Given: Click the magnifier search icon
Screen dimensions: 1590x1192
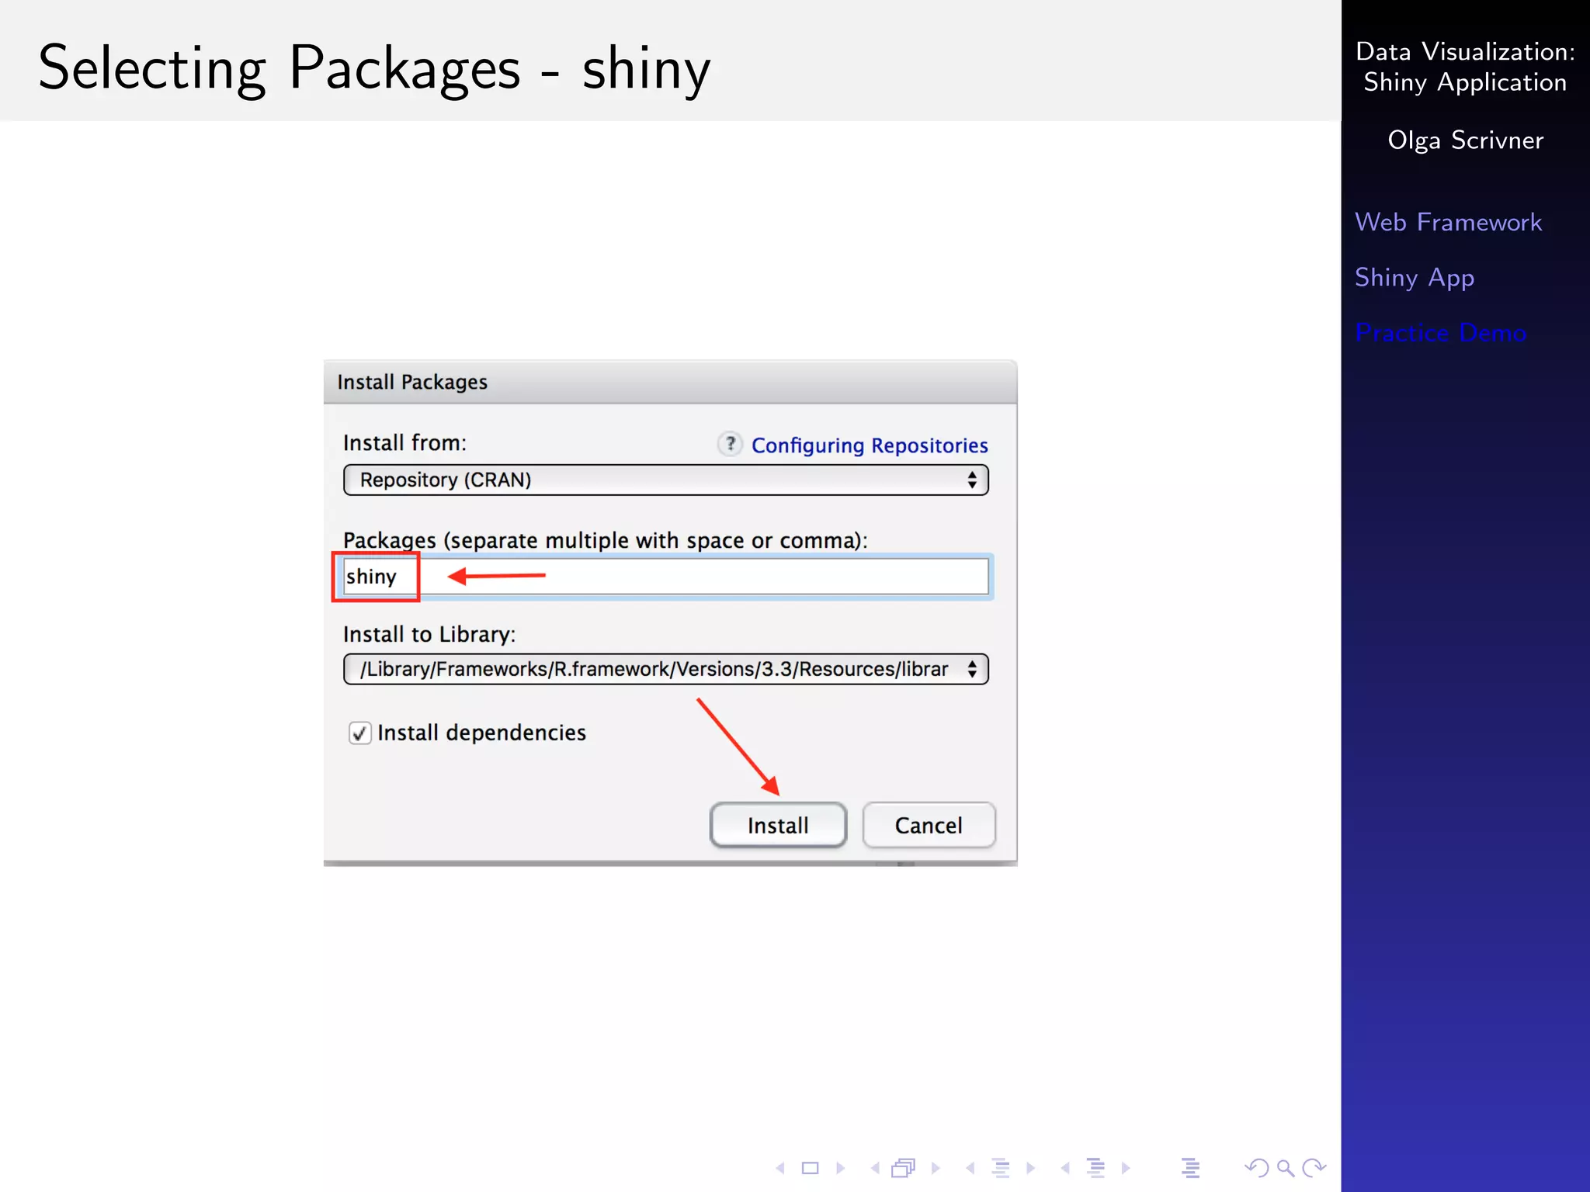Looking at the screenshot, I should click(x=1286, y=1168).
